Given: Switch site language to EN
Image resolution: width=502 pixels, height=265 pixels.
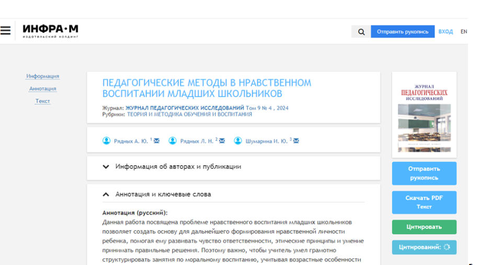Looking at the screenshot, I should tap(463, 32).
